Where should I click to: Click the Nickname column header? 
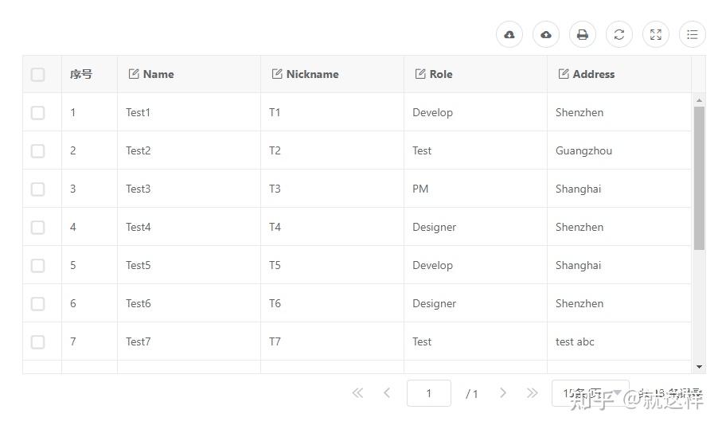point(312,74)
